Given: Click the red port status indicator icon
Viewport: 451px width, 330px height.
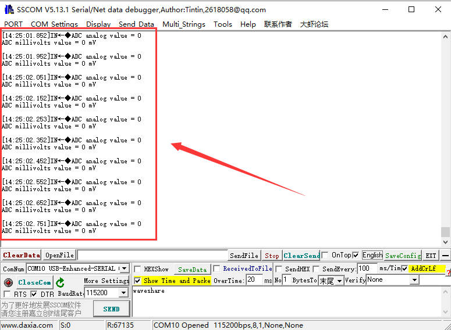Looking at the screenshot, I should coord(8,282).
